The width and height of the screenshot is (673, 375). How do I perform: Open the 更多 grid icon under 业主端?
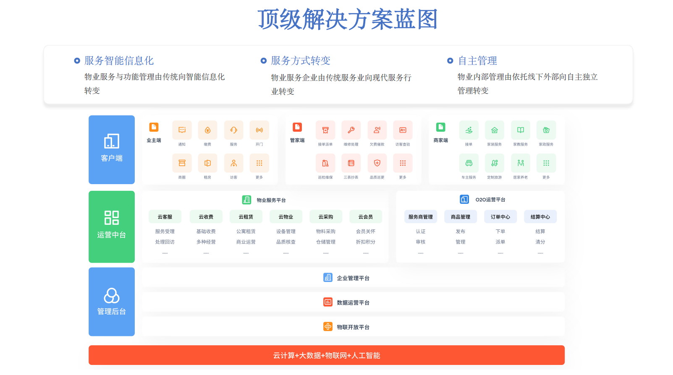(259, 163)
